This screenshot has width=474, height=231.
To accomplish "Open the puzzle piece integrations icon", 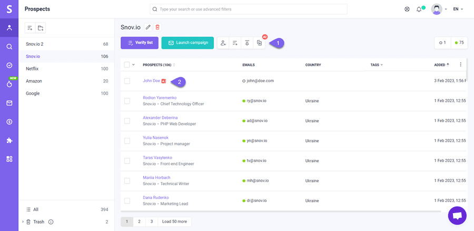I will (x=9, y=140).
